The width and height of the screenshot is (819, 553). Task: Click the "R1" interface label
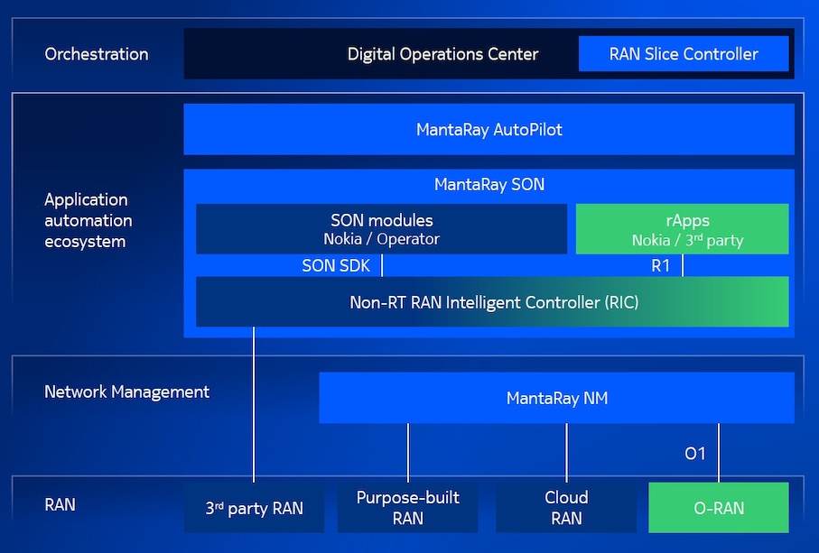click(x=660, y=265)
